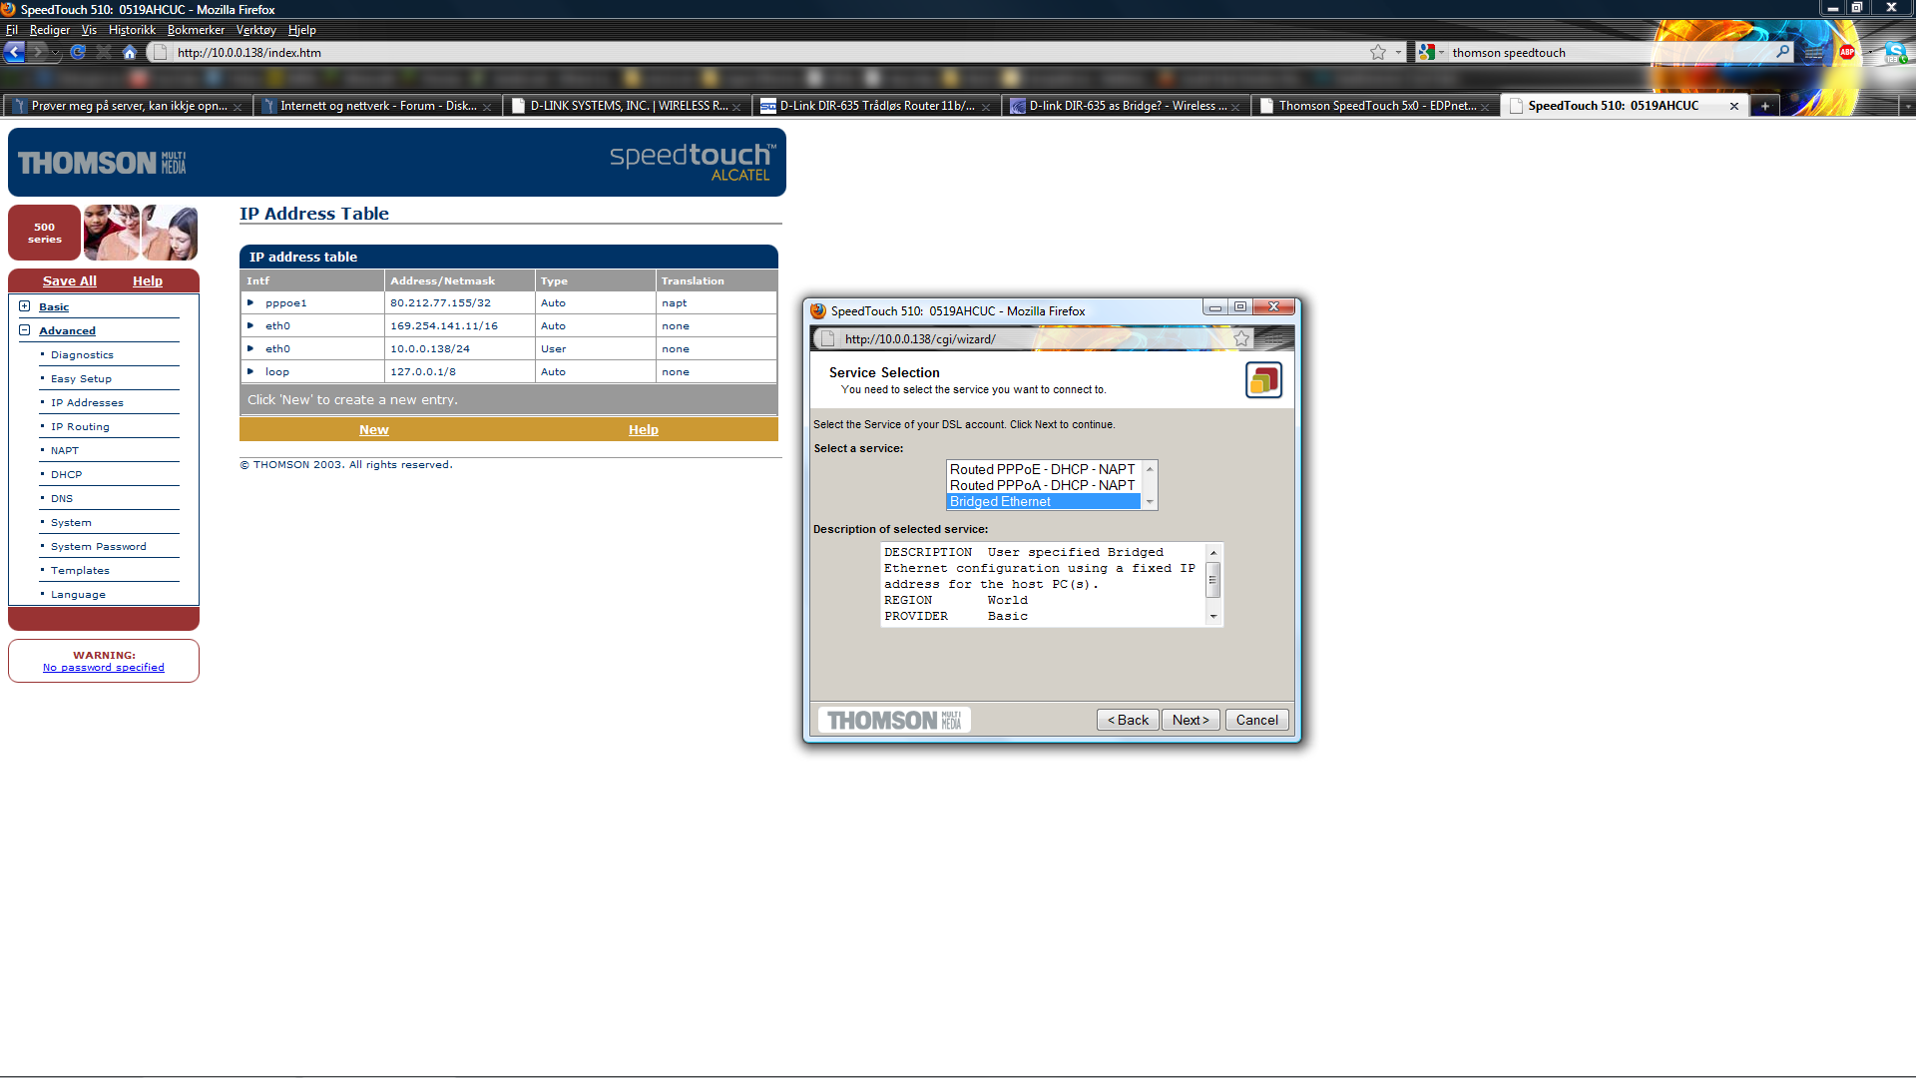Open 'No password specified' warning link
1916x1078 pixels.
(x=104, y=668)
